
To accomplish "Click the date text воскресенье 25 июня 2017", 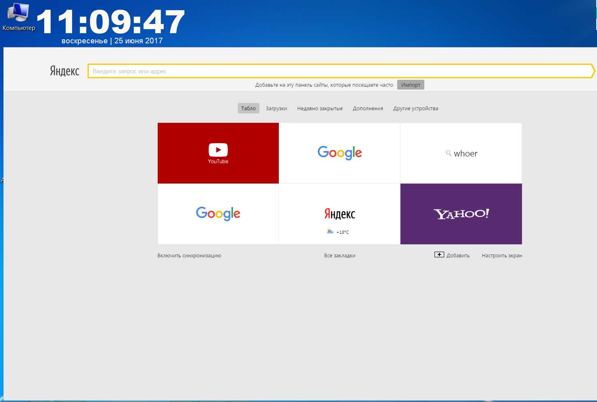I will [112, 41].
